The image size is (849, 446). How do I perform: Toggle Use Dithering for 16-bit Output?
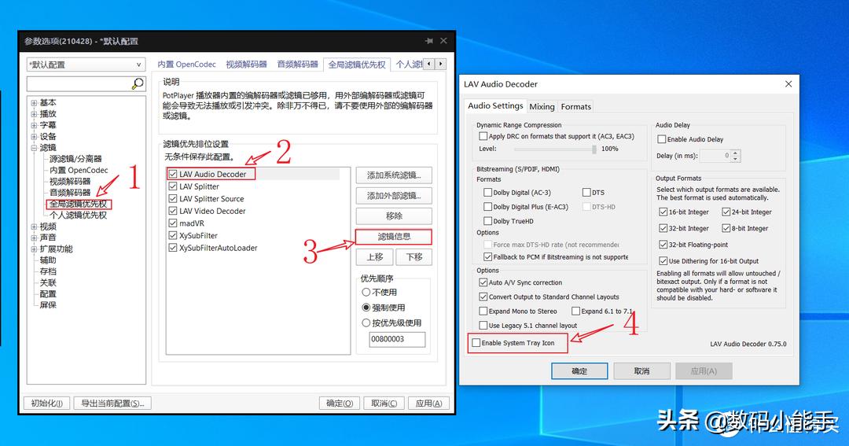[x=663, y=260]
